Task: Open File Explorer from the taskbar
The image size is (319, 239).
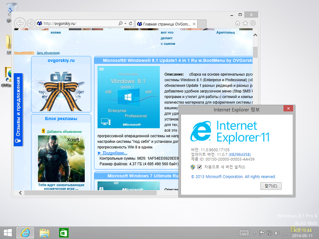Action: (44, 233)
